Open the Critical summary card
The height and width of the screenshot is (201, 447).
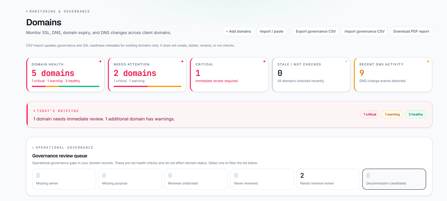pos(229,74)
